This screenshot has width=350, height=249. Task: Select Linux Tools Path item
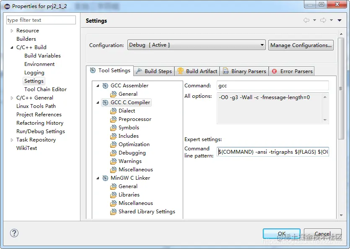[x=36, y=106]
